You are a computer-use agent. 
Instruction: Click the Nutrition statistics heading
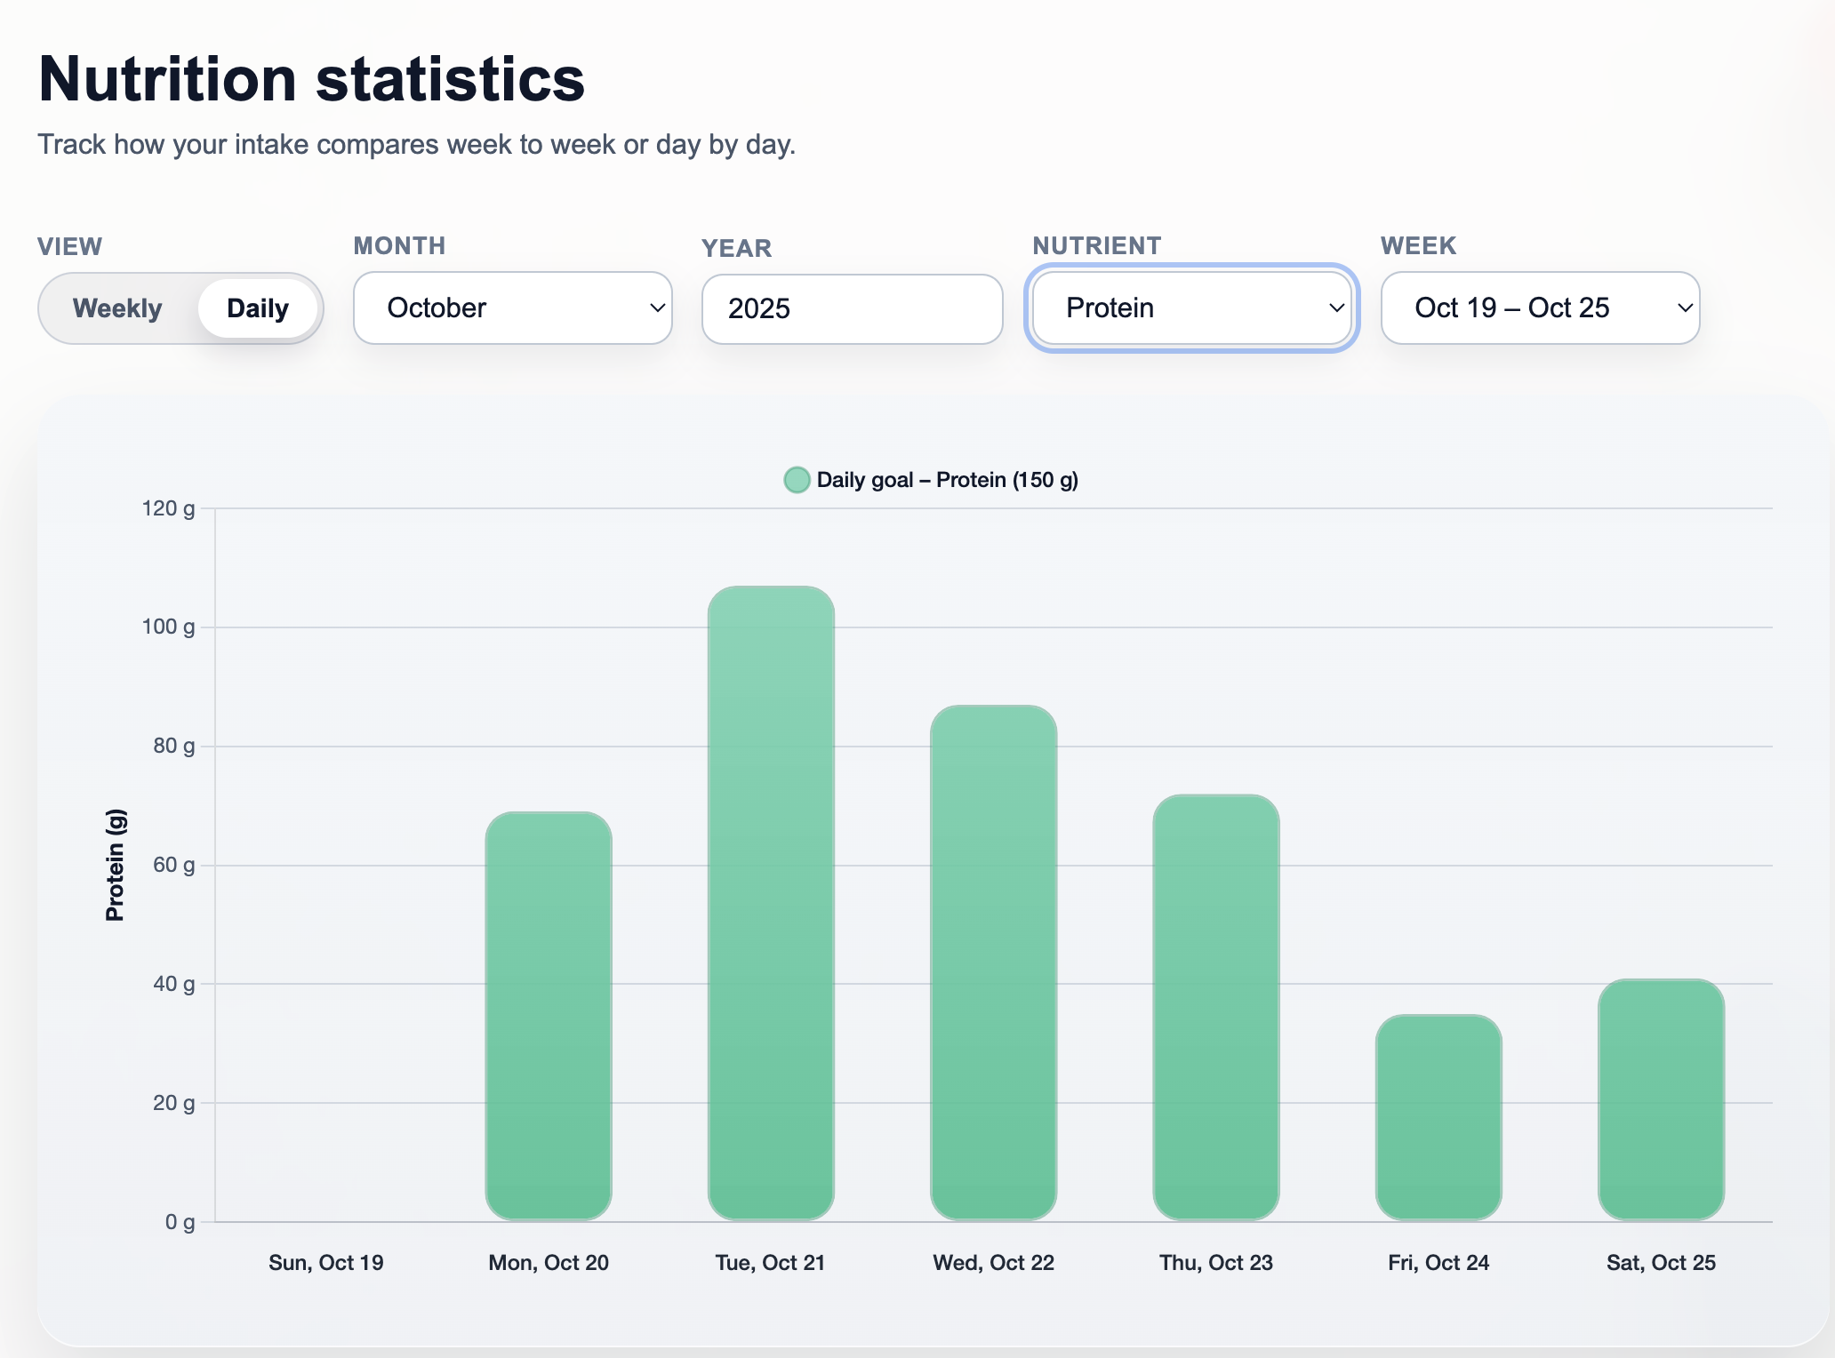pyautogui.click(x=311, y=78)
